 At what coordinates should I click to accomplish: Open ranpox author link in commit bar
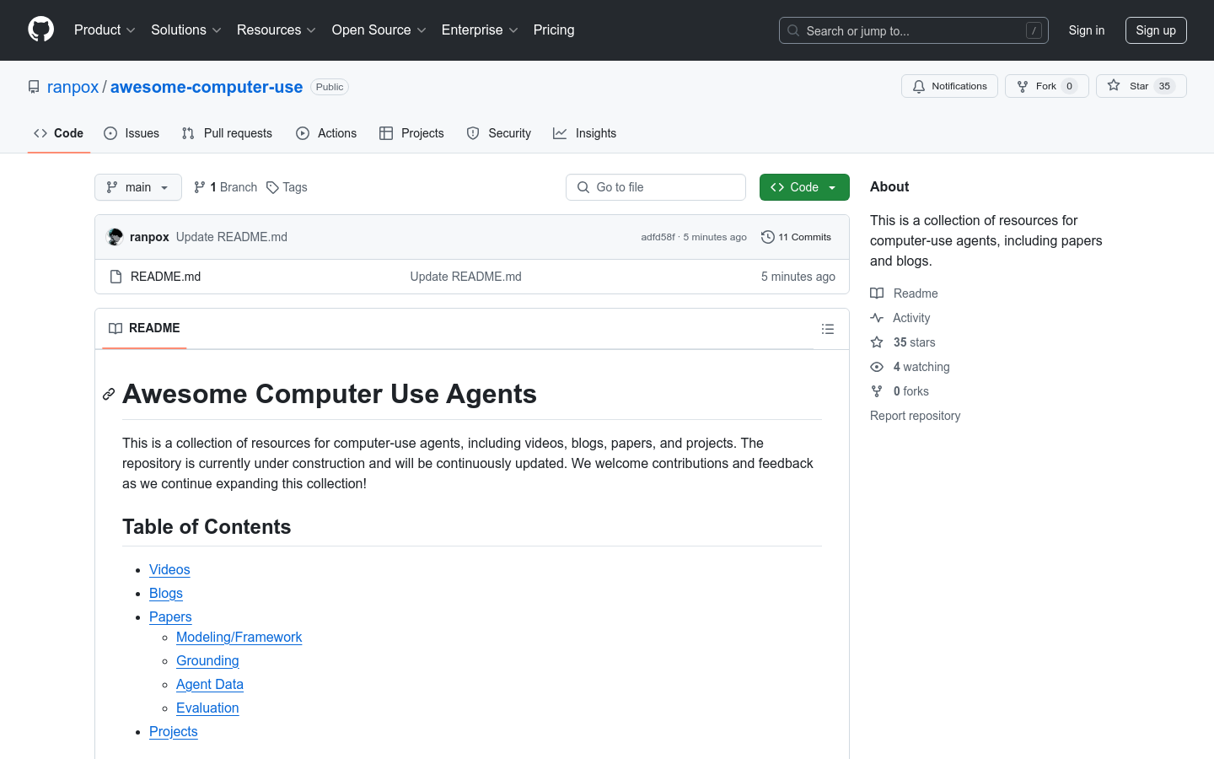click(x=149, y=237)
